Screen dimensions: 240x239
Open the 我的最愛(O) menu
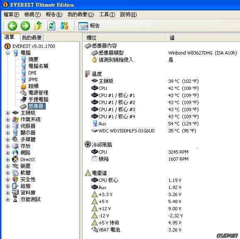81,15
